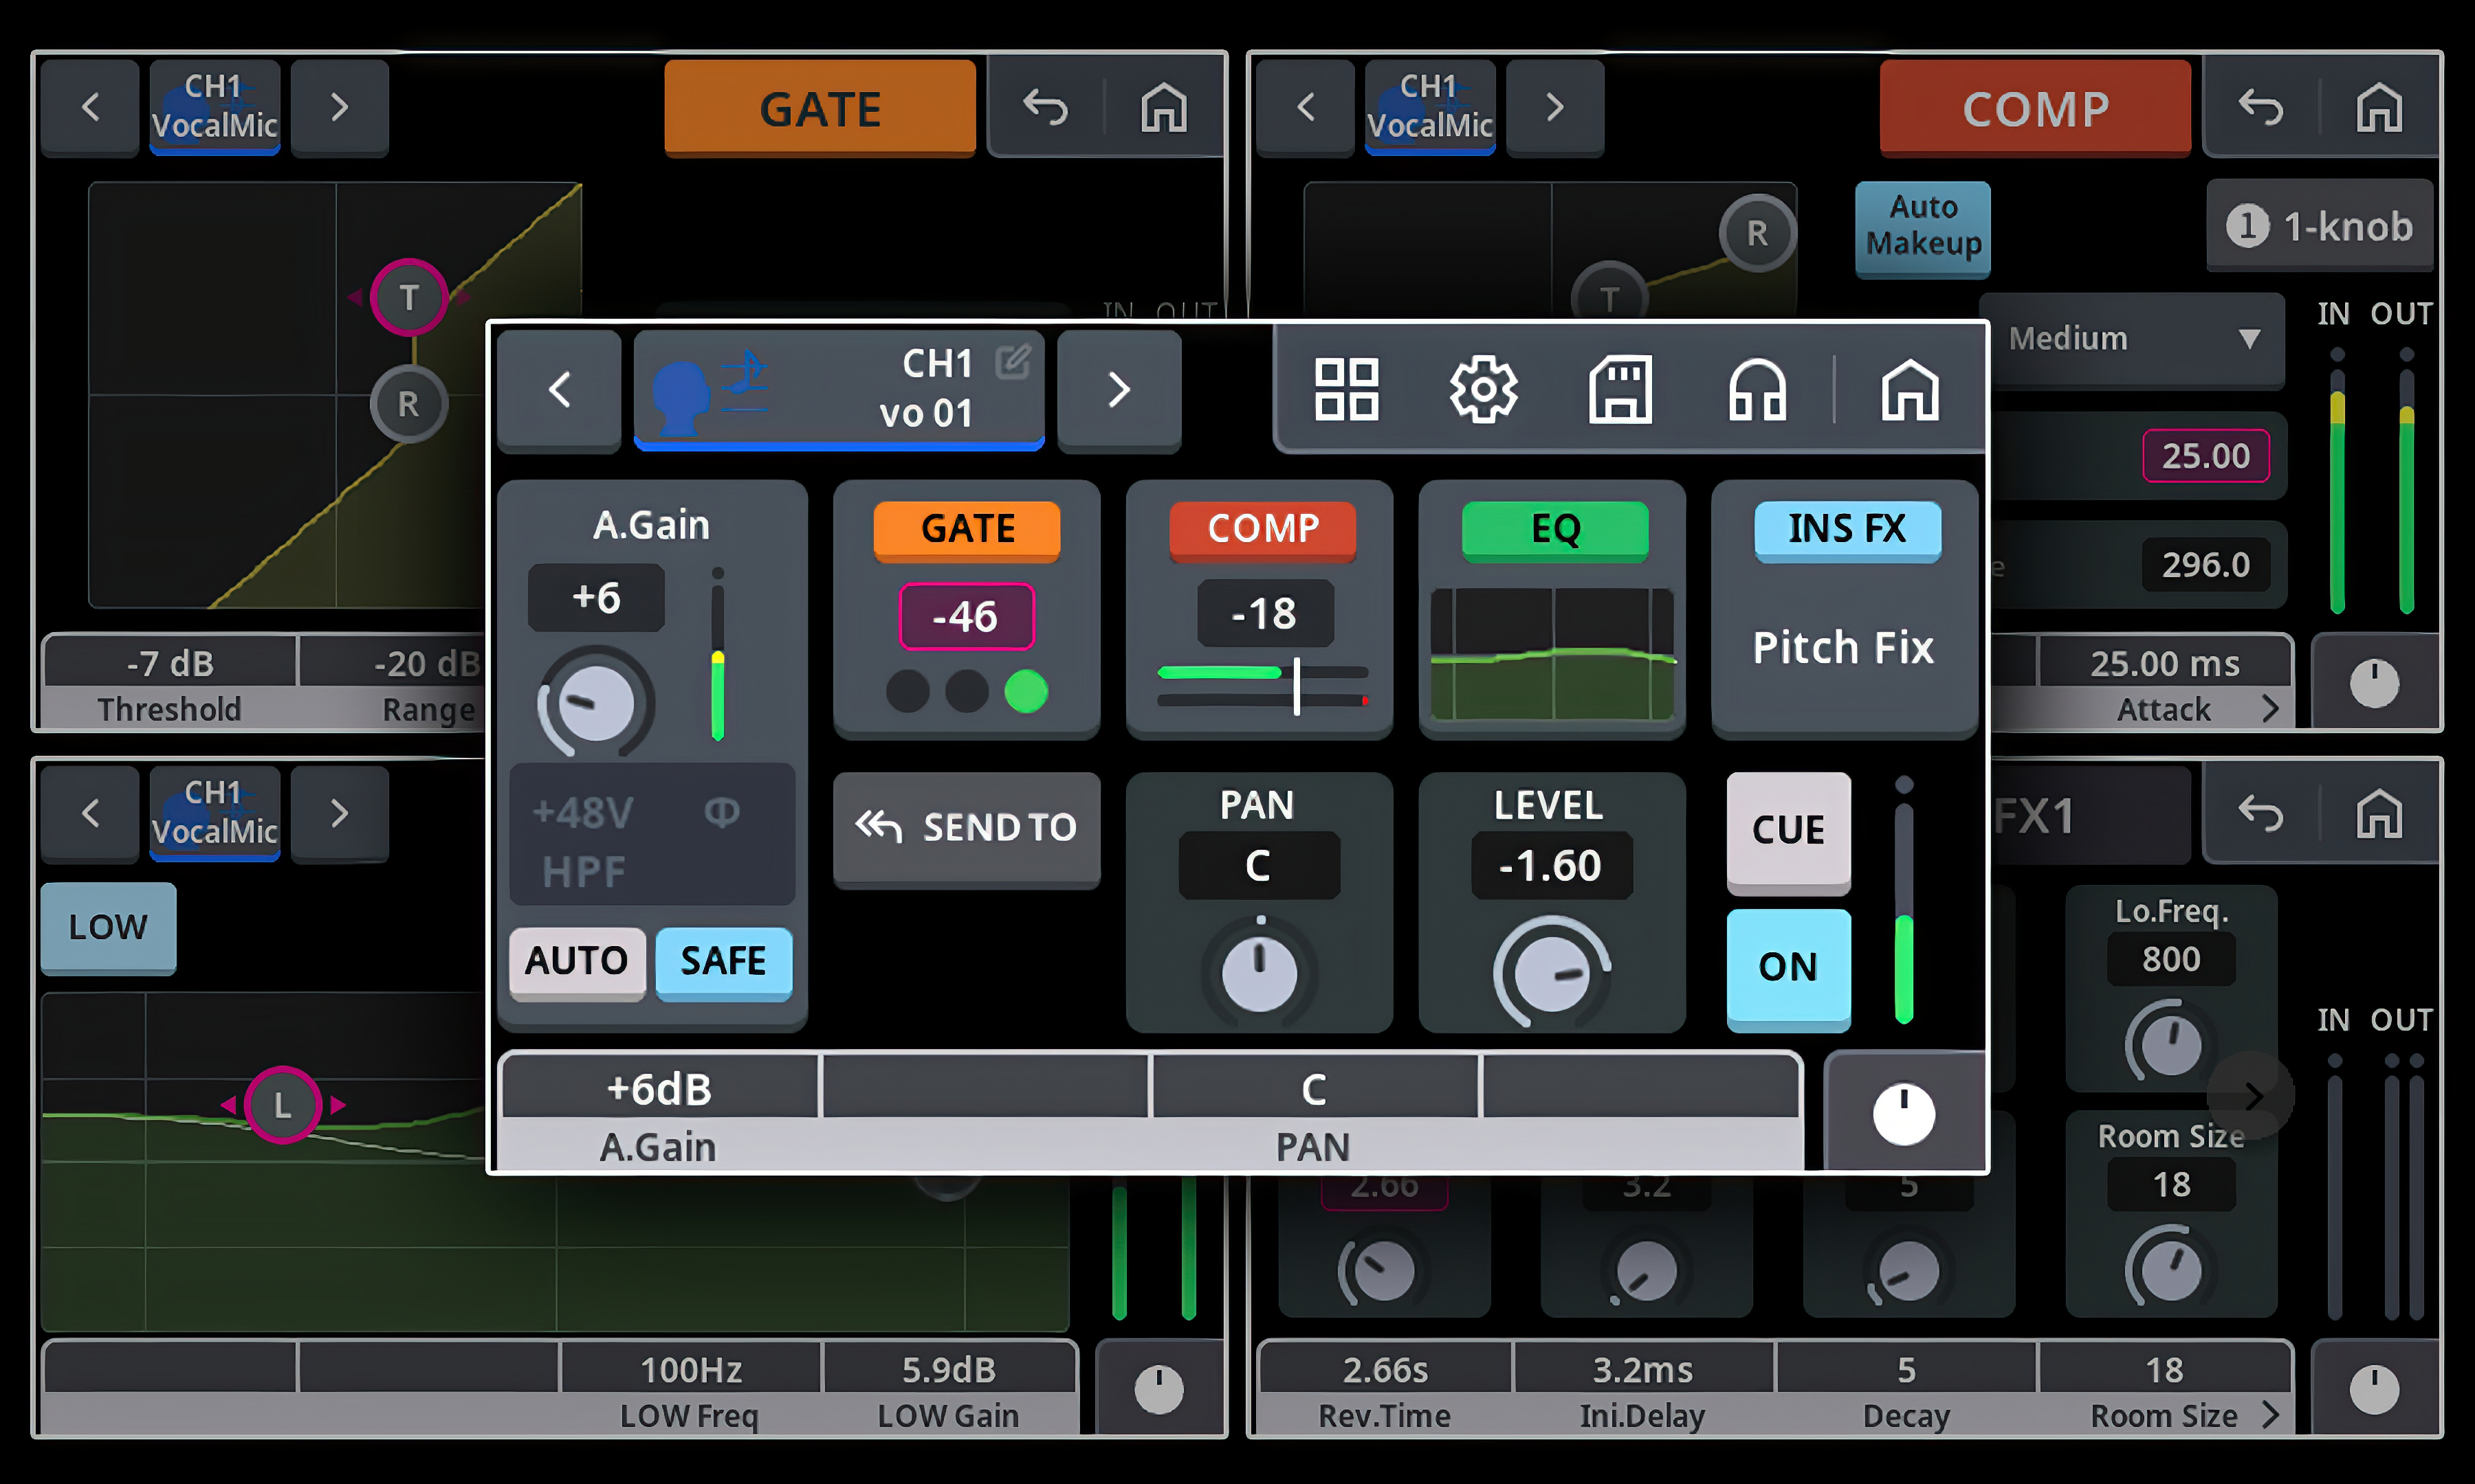Open the GATE tab in channel strip
This screenshot has height=1484, width=2475.
tap(967, 528)
